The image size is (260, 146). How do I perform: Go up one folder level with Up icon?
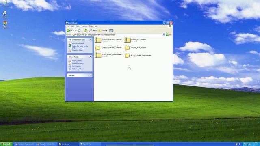click(x=85, y=30)
